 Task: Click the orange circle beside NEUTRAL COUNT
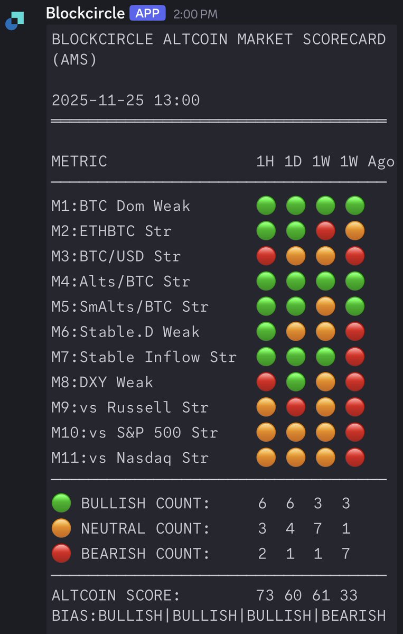coord(61,529)
